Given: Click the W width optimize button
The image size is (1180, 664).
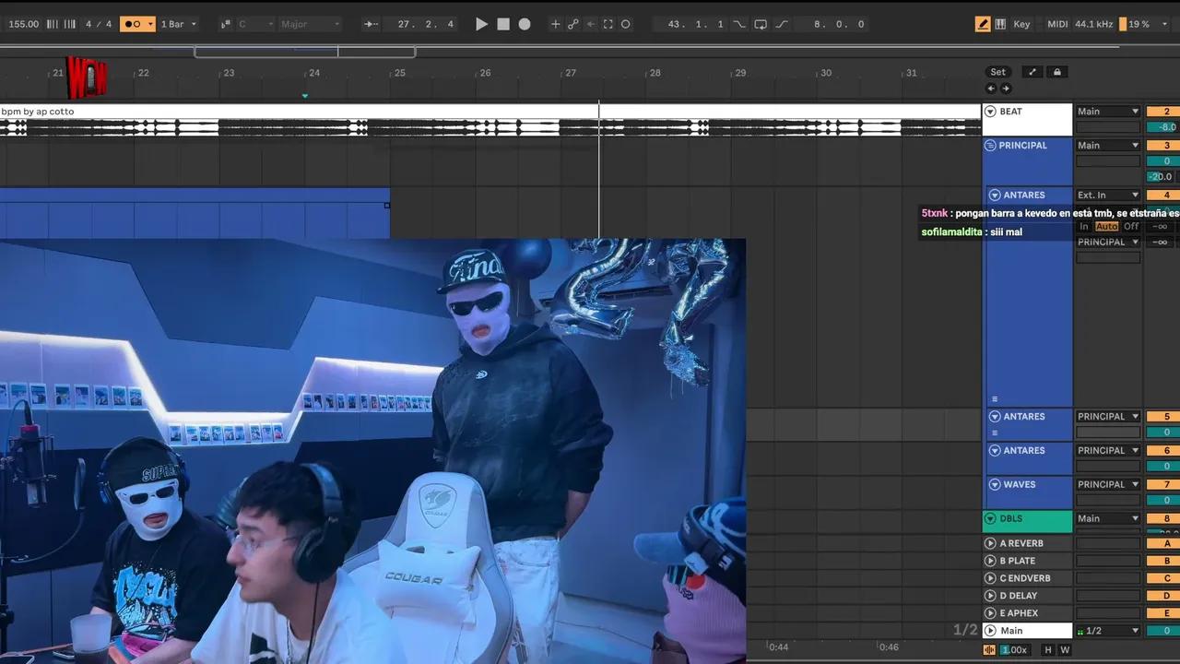Looking at the screenshot, I should tap(1065, 650).
